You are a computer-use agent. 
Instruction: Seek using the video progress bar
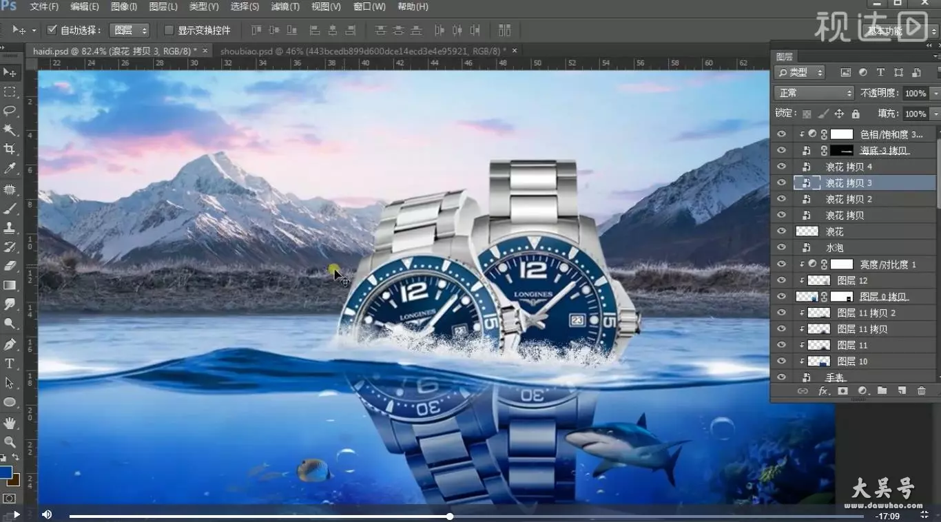point(466,516)
